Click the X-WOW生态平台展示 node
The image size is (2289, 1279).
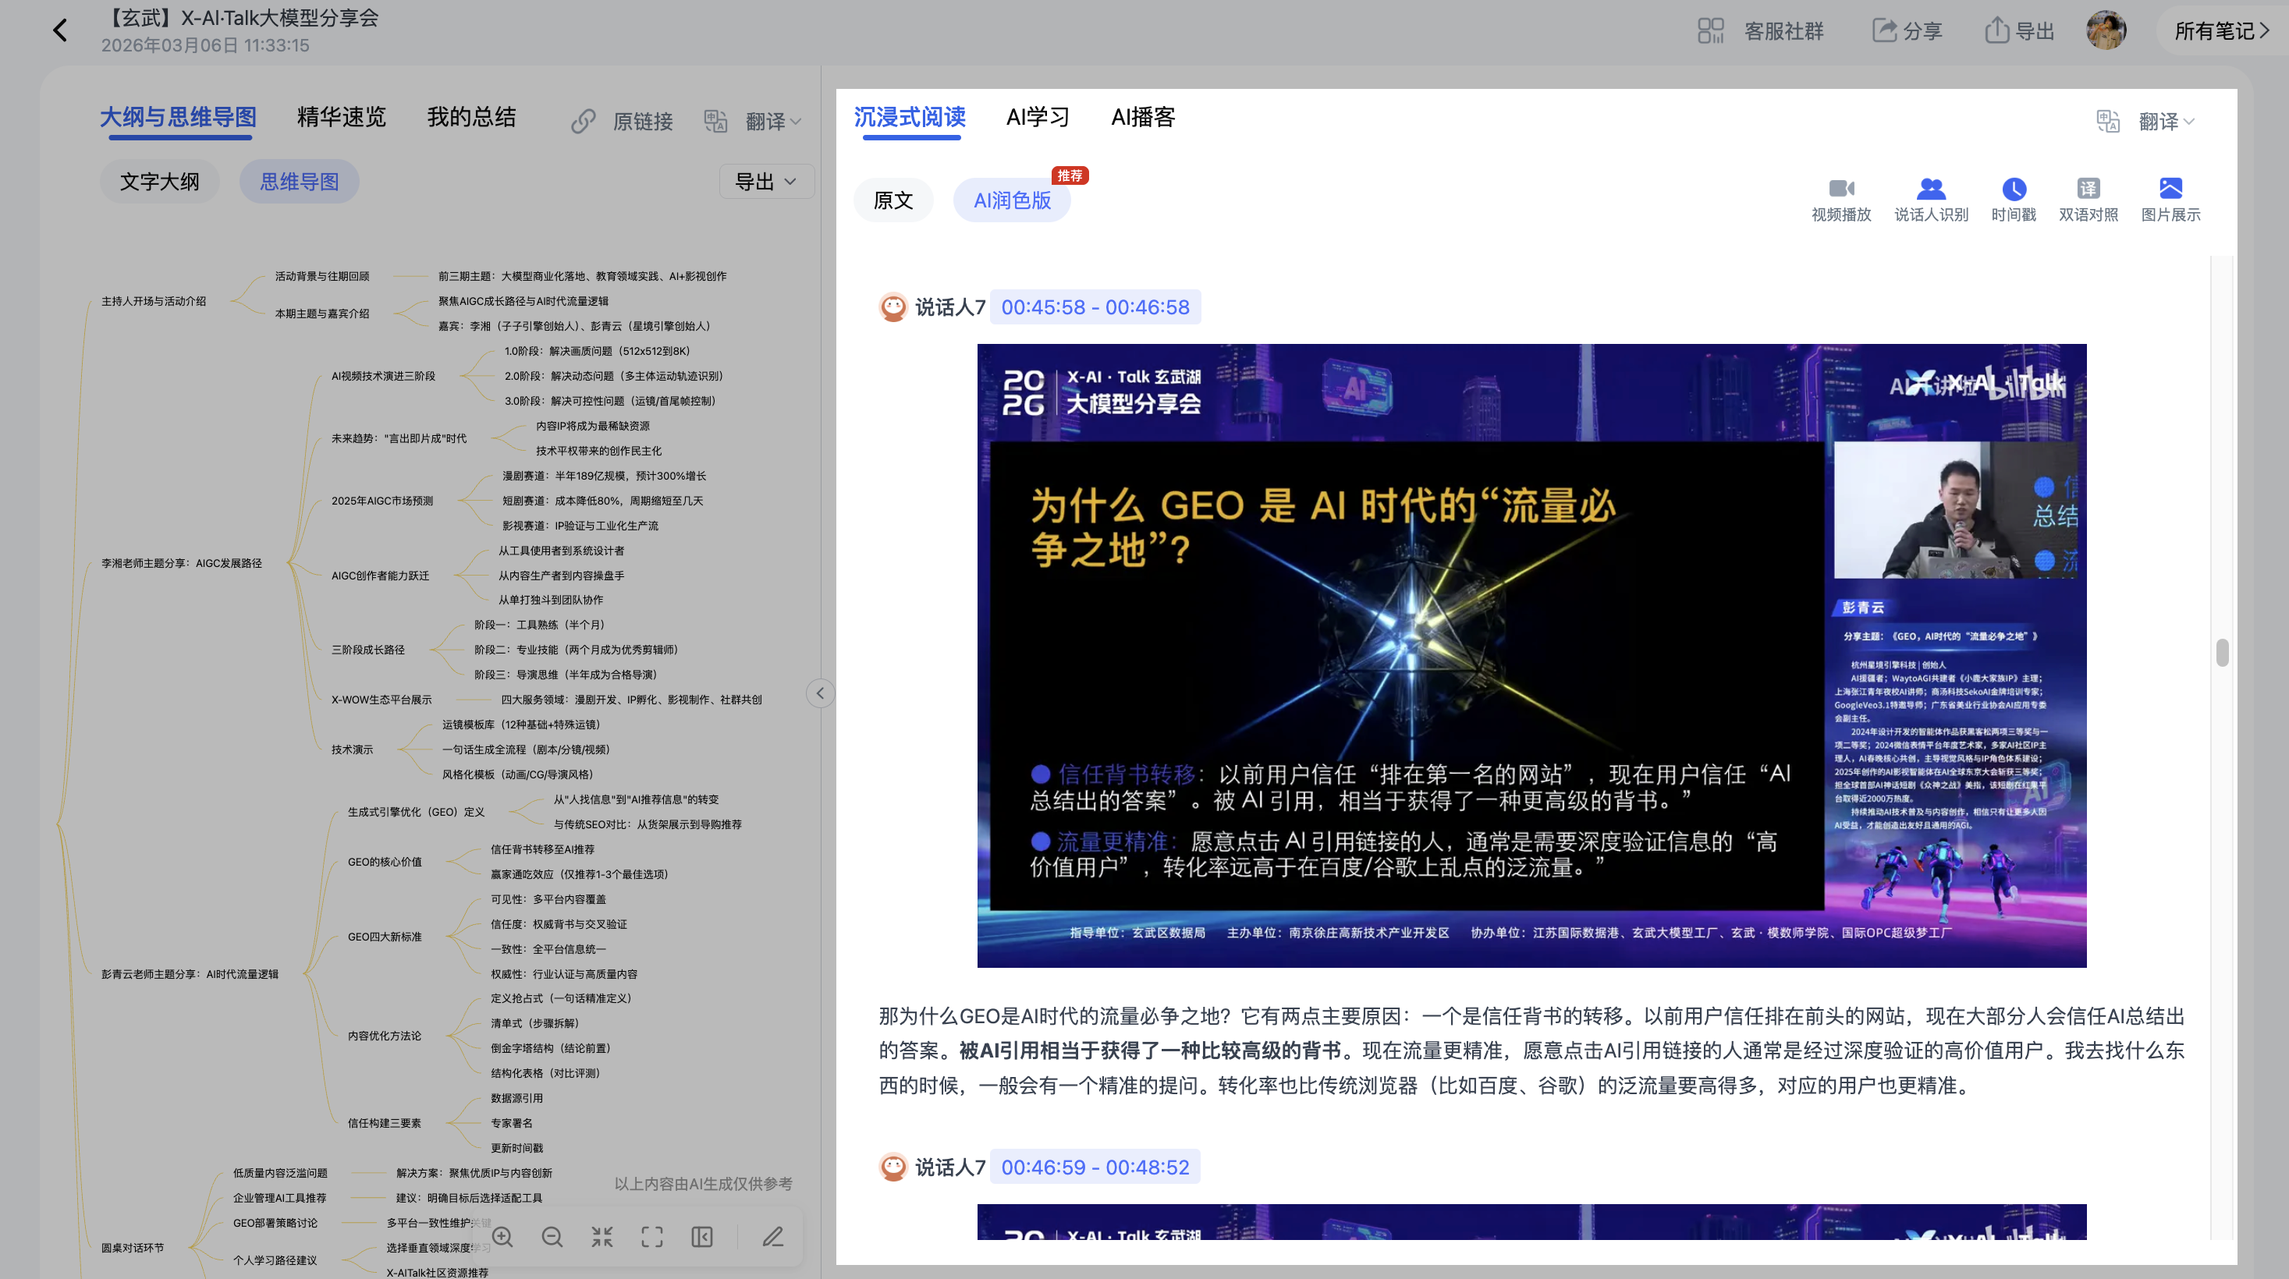click(x=382, y=700)
